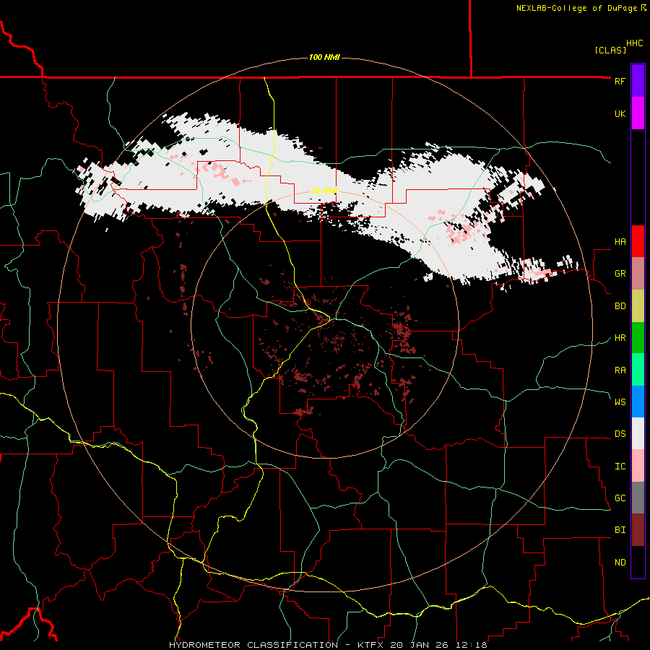The width and height of the screenshot is (650, 650).
Task: Select the dusty-pink GR legend swatch
Action: click(x=638, y=274)
